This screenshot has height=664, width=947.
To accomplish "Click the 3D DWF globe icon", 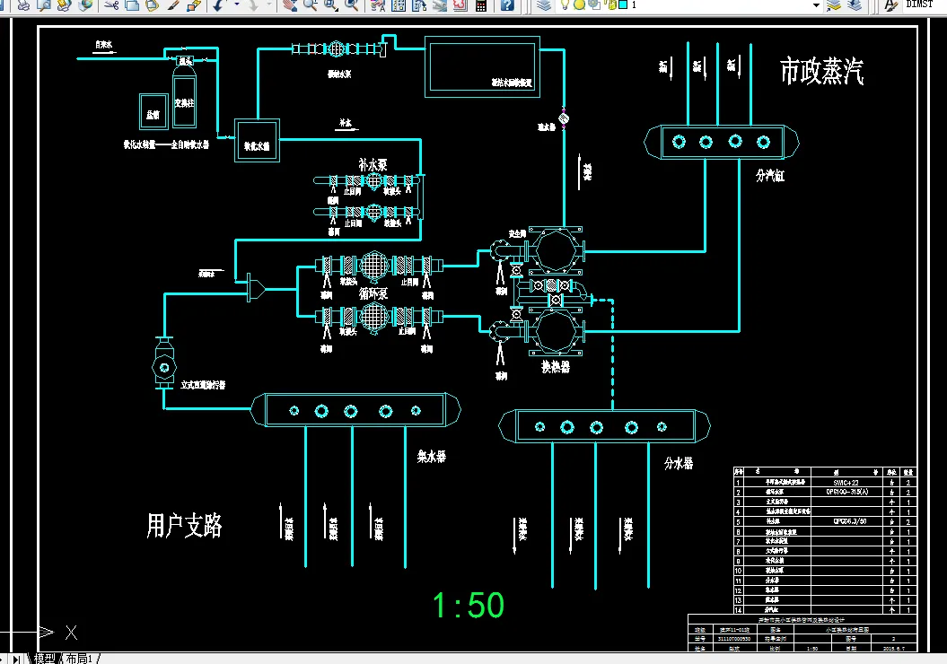I will [85, 5].
